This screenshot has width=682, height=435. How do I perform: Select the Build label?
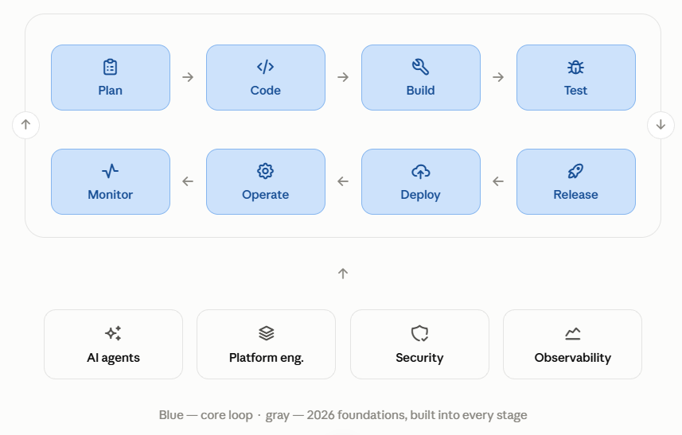pos(421,91)
